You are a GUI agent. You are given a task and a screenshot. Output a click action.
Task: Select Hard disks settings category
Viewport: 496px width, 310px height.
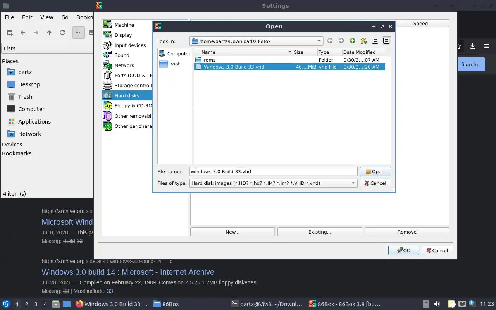coord(127,95)
